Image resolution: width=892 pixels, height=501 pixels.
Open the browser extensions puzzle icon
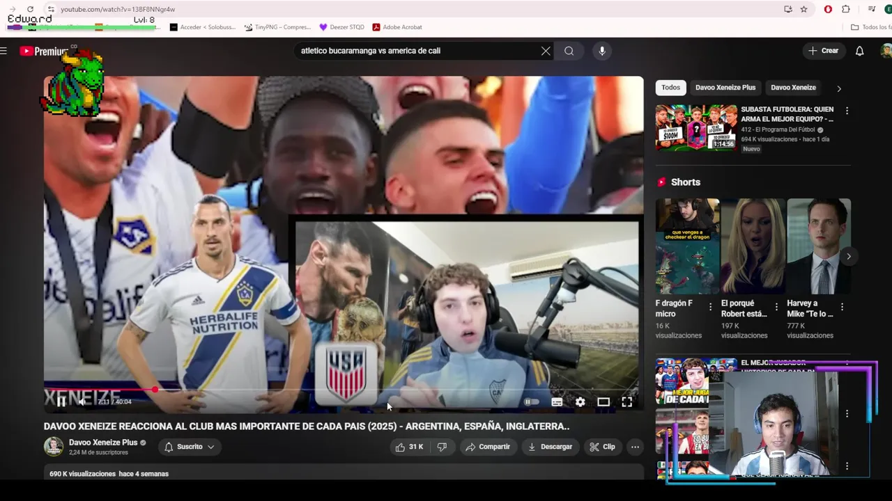pyautogui.click(x=846, y=9)
